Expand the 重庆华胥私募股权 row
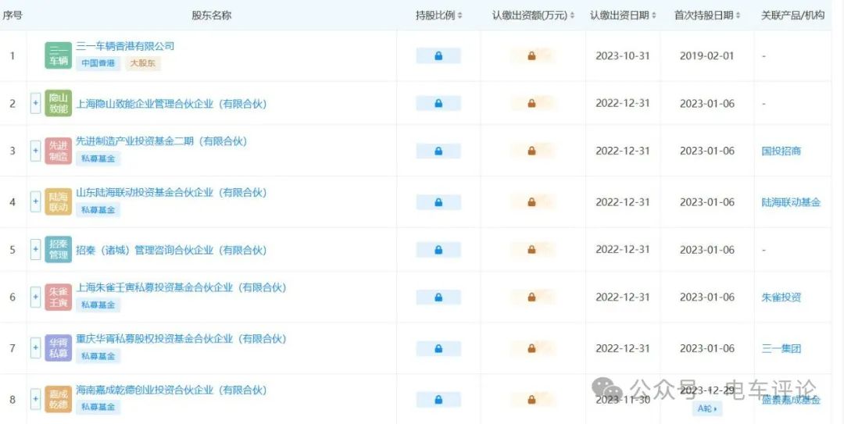The height and width of the screenshot is (424, 844). [35, 348]
